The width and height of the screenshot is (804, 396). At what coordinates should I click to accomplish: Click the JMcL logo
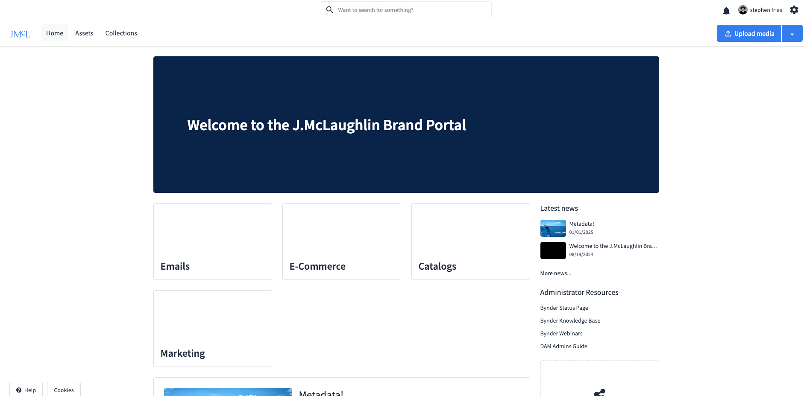[x=20, y=34]
